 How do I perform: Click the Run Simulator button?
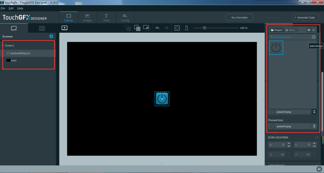coord(239,17)
